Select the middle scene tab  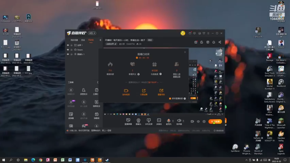pyautogui.click(x=83, y=40)
